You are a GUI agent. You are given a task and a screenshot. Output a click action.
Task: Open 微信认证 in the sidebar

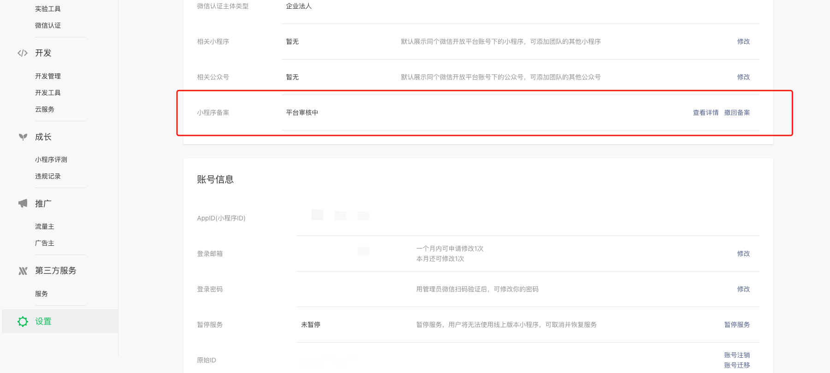pos(48,25)
